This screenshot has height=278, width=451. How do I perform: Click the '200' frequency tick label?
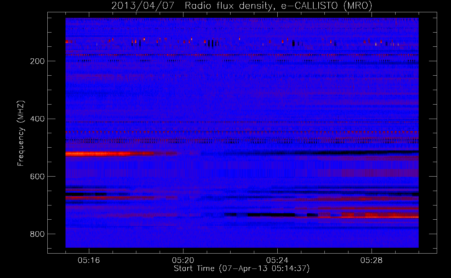[37, 61]
